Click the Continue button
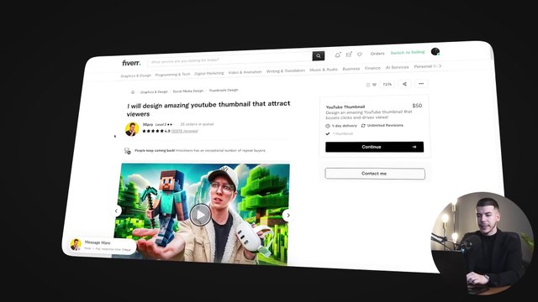 [374, 147]
